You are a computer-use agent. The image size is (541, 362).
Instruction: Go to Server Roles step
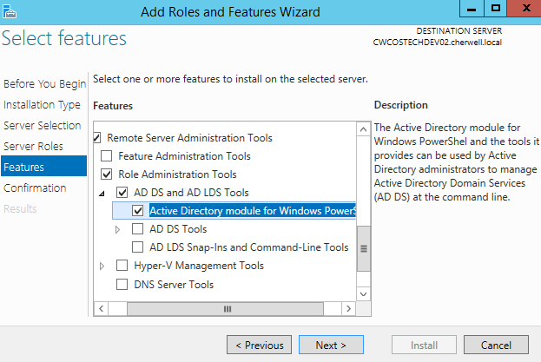pos(33,146)
